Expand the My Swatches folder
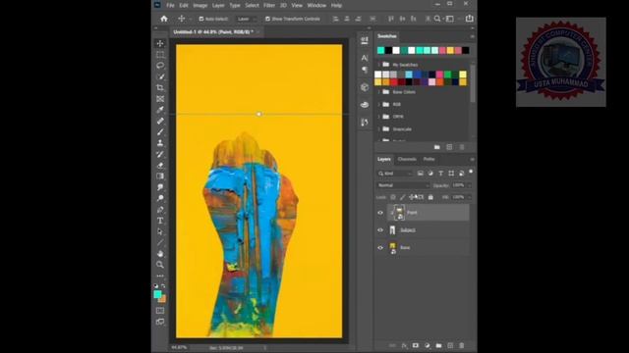This screenshot has height=353, width=629. point(378,65)
